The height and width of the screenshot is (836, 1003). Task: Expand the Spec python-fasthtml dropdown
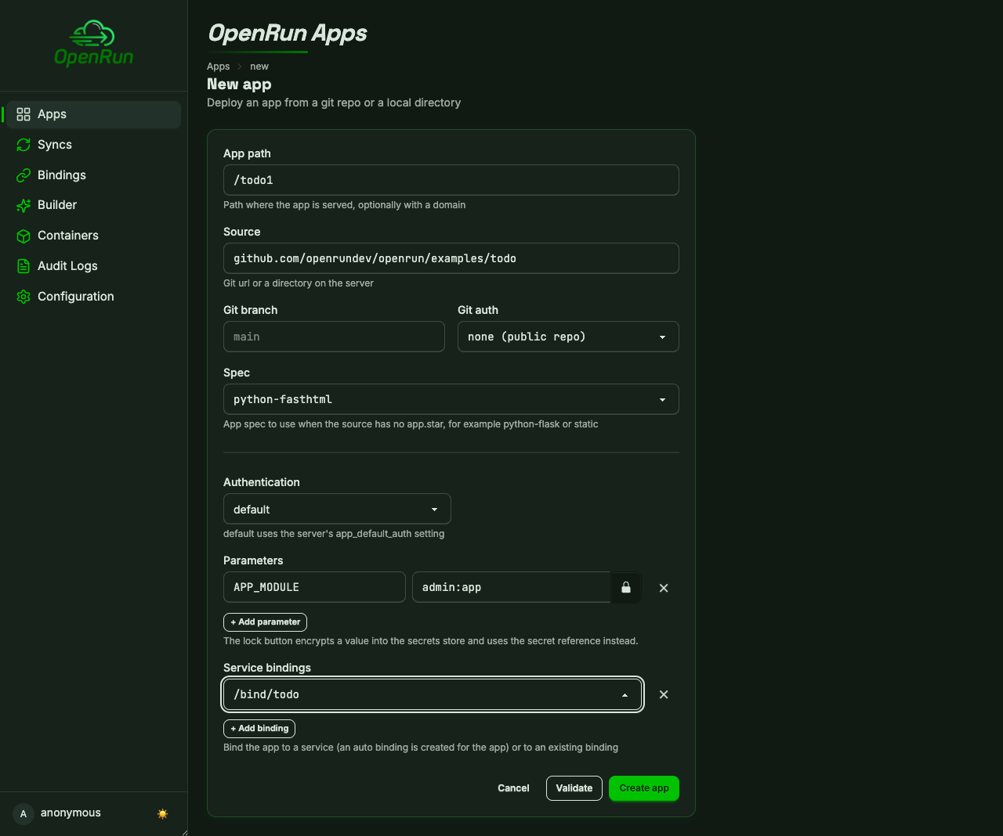pos(451,399)
